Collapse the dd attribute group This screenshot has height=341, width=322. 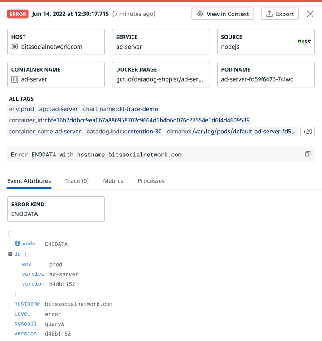click(x=10, y=254)
